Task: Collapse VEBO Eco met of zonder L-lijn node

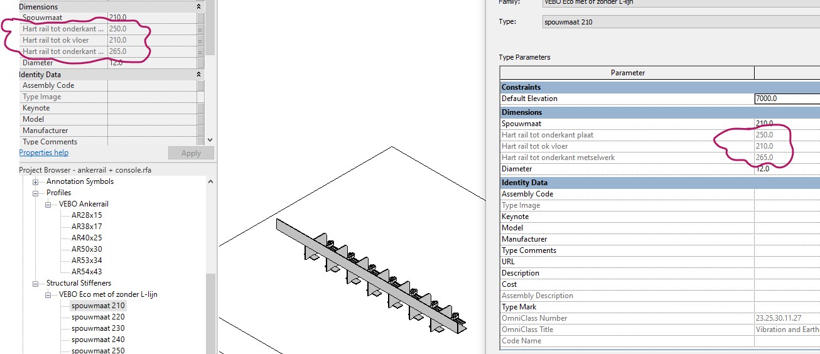Action: coord(48,294)
